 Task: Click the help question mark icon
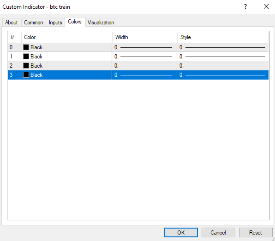tap(245, 6)
